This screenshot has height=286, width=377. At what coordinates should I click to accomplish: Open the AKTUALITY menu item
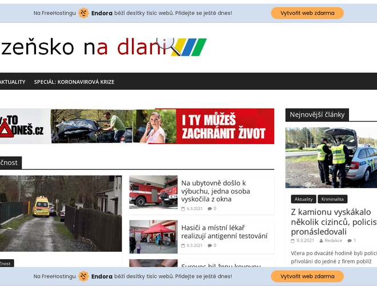(12, 82)
